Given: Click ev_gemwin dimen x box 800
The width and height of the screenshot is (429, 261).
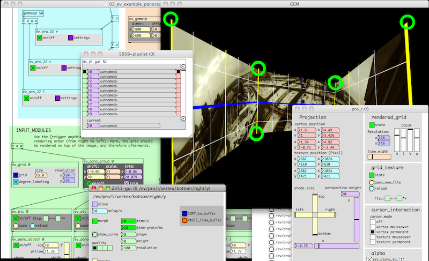Looking at the screenshot, I should (141, 29).
